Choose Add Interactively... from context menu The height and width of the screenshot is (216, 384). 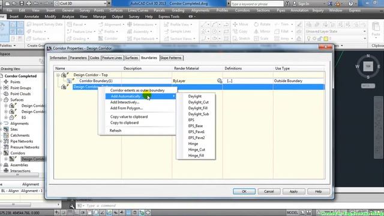[x=125, y=102]
